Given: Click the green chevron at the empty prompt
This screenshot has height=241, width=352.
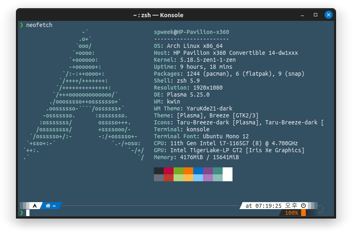Looking at the screenshot, I should 22,213.
